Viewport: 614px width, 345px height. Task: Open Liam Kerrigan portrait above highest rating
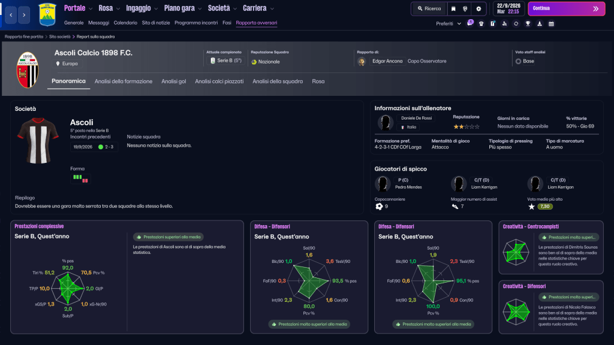[x=535, y=183]
